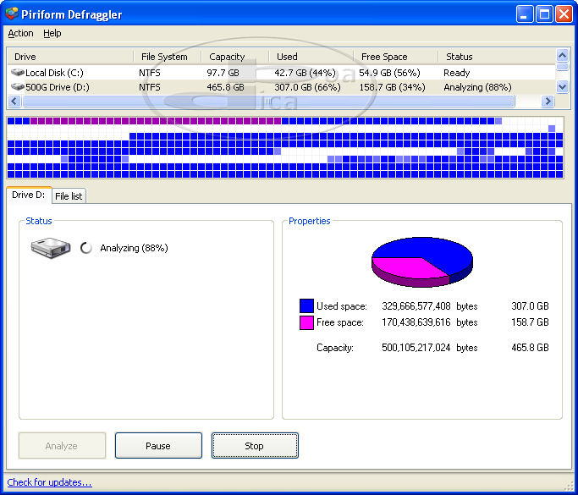Click the magenta Free space color swatch
The width and height of the screenshot is (578, 495).
306,322
